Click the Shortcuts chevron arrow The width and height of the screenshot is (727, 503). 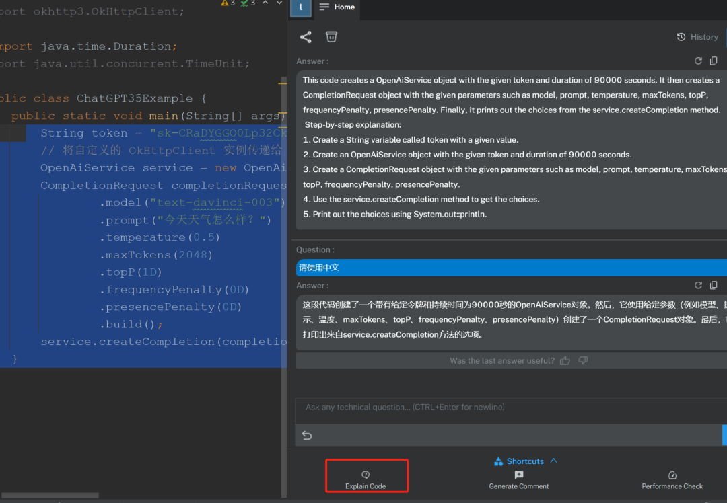coord(553,461)
